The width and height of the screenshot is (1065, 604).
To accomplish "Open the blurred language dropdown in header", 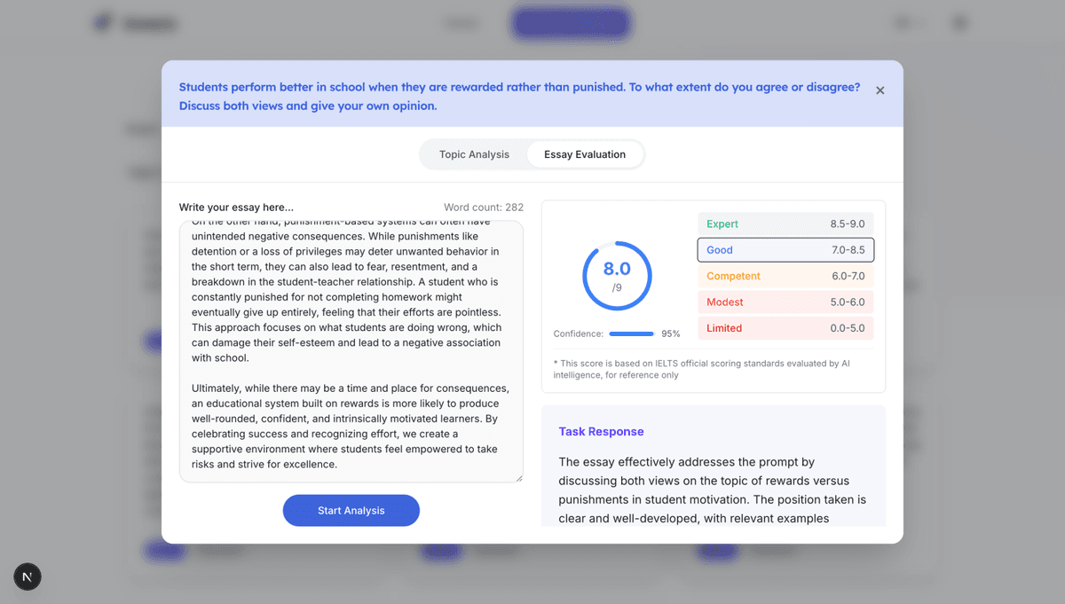I will (x=911, y=23).
